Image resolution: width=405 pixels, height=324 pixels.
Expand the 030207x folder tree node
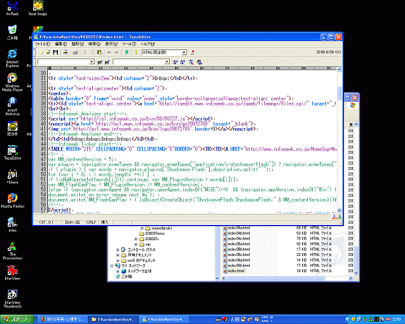click(137, 239)
